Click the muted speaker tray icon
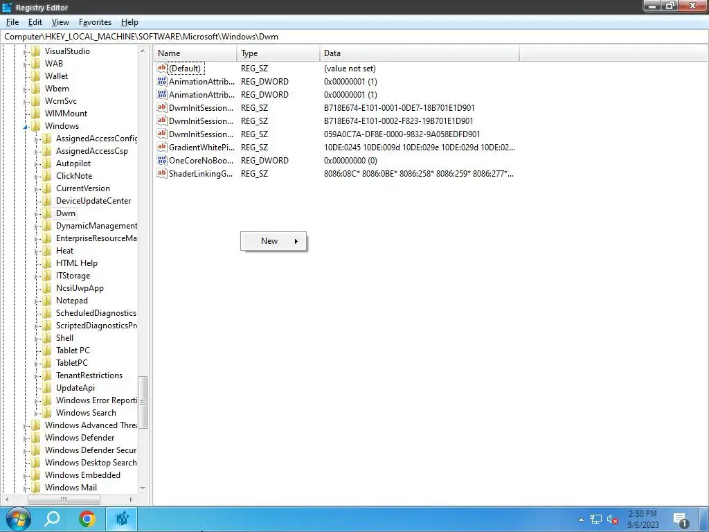Viewport: 709px width, 532px height. (612, 520)
